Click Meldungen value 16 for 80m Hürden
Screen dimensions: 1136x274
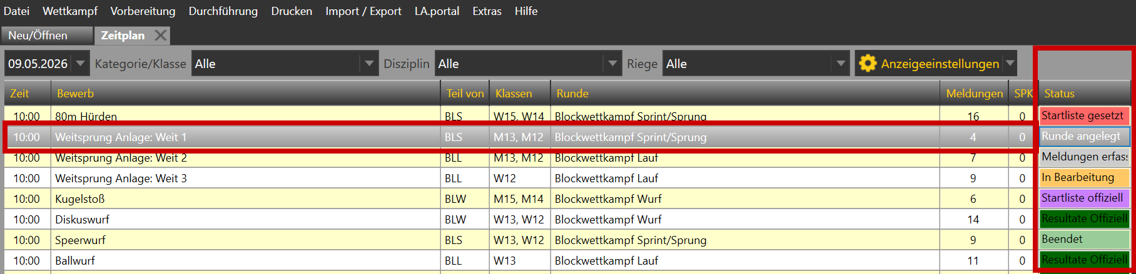(973, 116)
